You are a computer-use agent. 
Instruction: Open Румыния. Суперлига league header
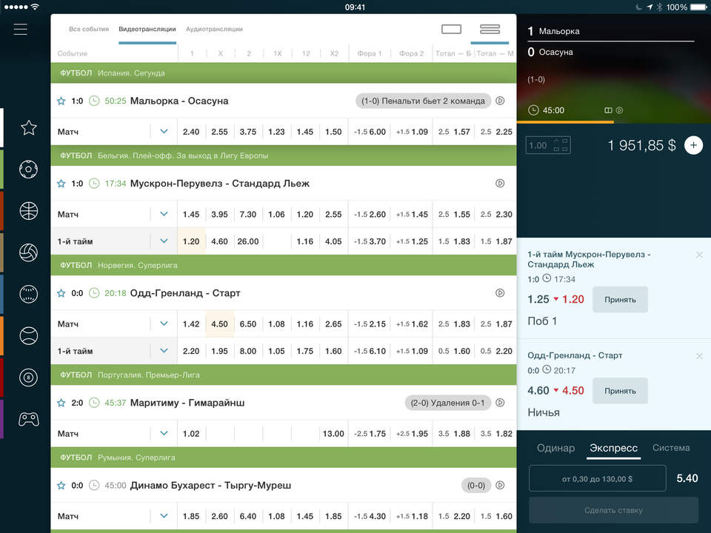(x=284, y=457)
